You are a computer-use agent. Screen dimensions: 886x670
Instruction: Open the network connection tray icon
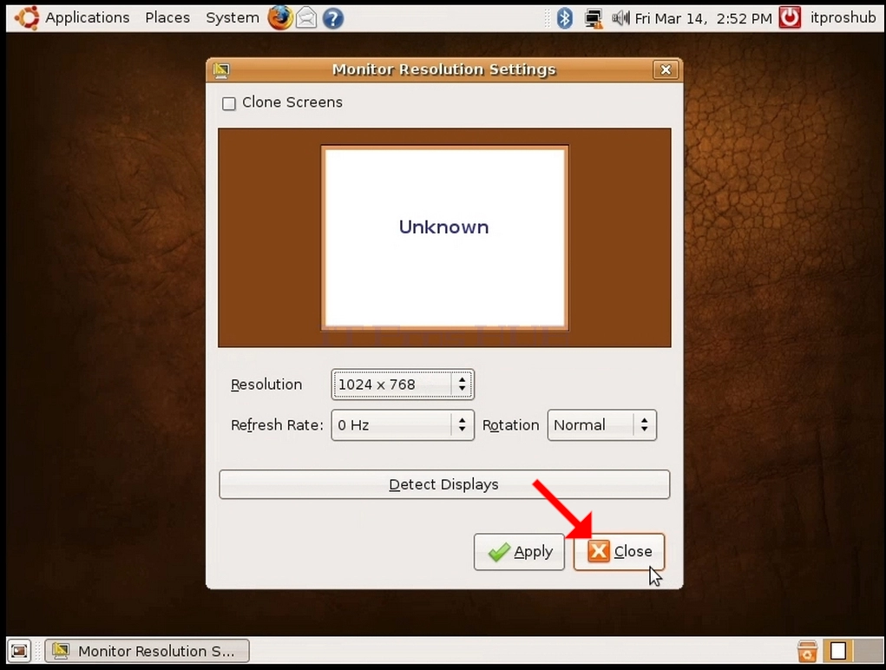point(594,18)
